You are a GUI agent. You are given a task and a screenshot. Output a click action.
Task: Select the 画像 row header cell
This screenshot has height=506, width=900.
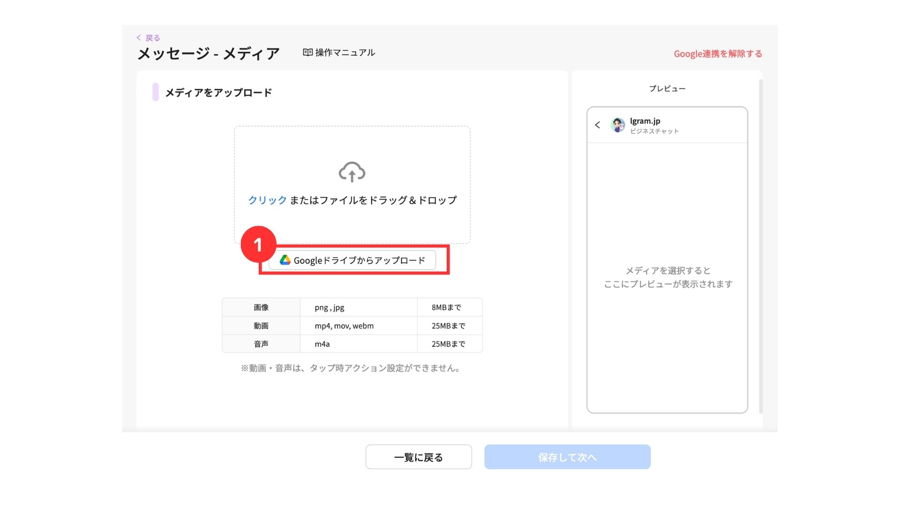261,307
